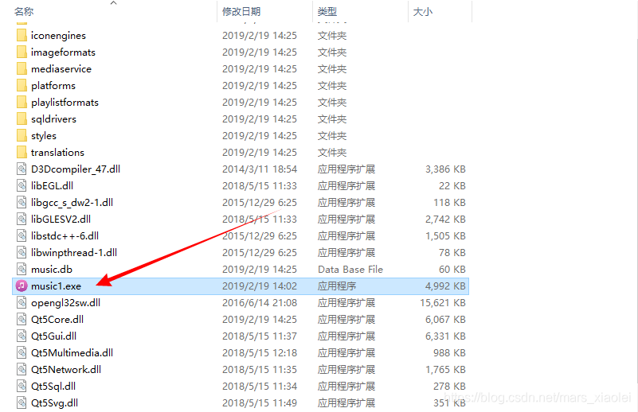The height and width of the screenshot is (412, 638).
Task: Click the D3Dcompiler_47.dll file icon
Action: pyautogui.click(x=22, y=169)
